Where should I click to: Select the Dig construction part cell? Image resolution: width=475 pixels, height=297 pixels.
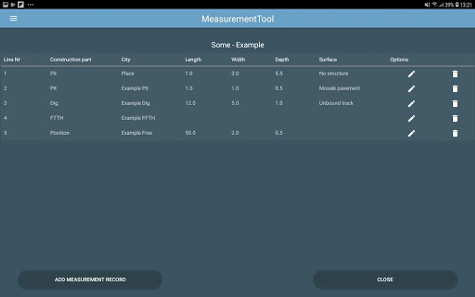(54, 103)
